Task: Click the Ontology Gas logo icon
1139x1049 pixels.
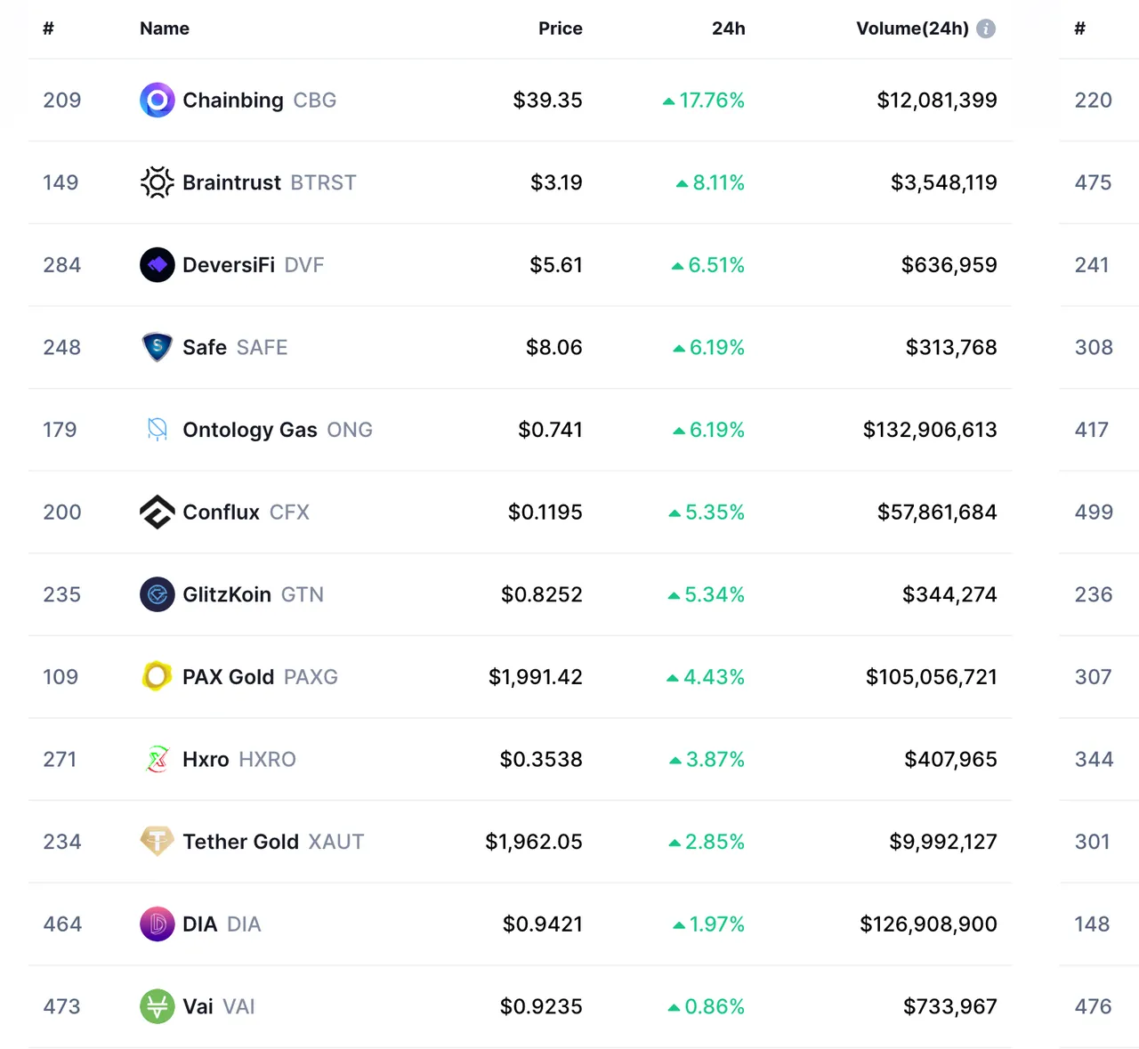Action: [158, 430]
